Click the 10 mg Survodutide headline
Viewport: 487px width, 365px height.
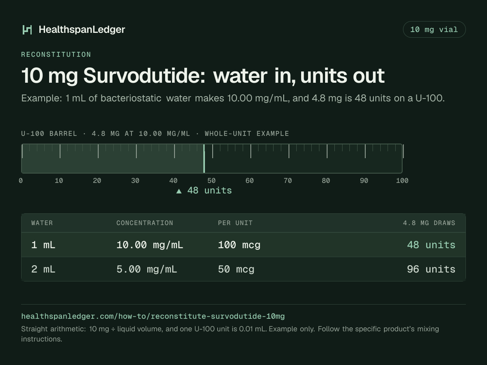pos(203,76)
